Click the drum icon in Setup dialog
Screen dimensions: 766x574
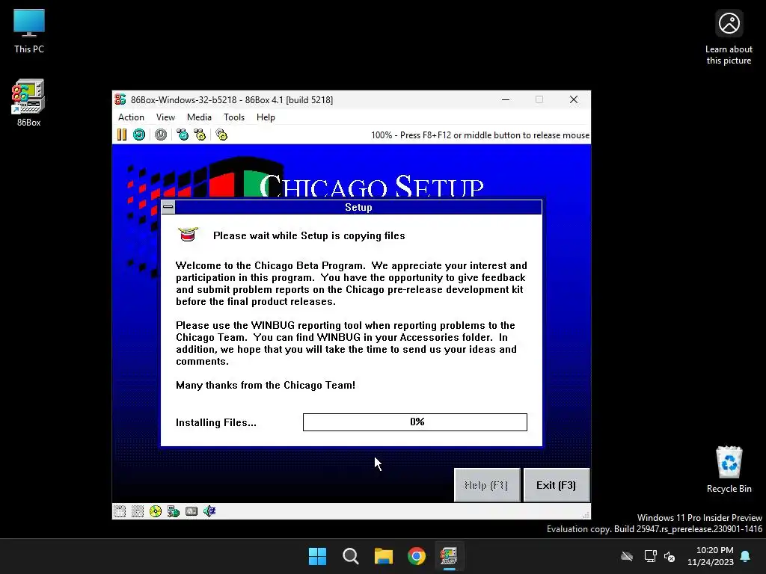[188, 235]
